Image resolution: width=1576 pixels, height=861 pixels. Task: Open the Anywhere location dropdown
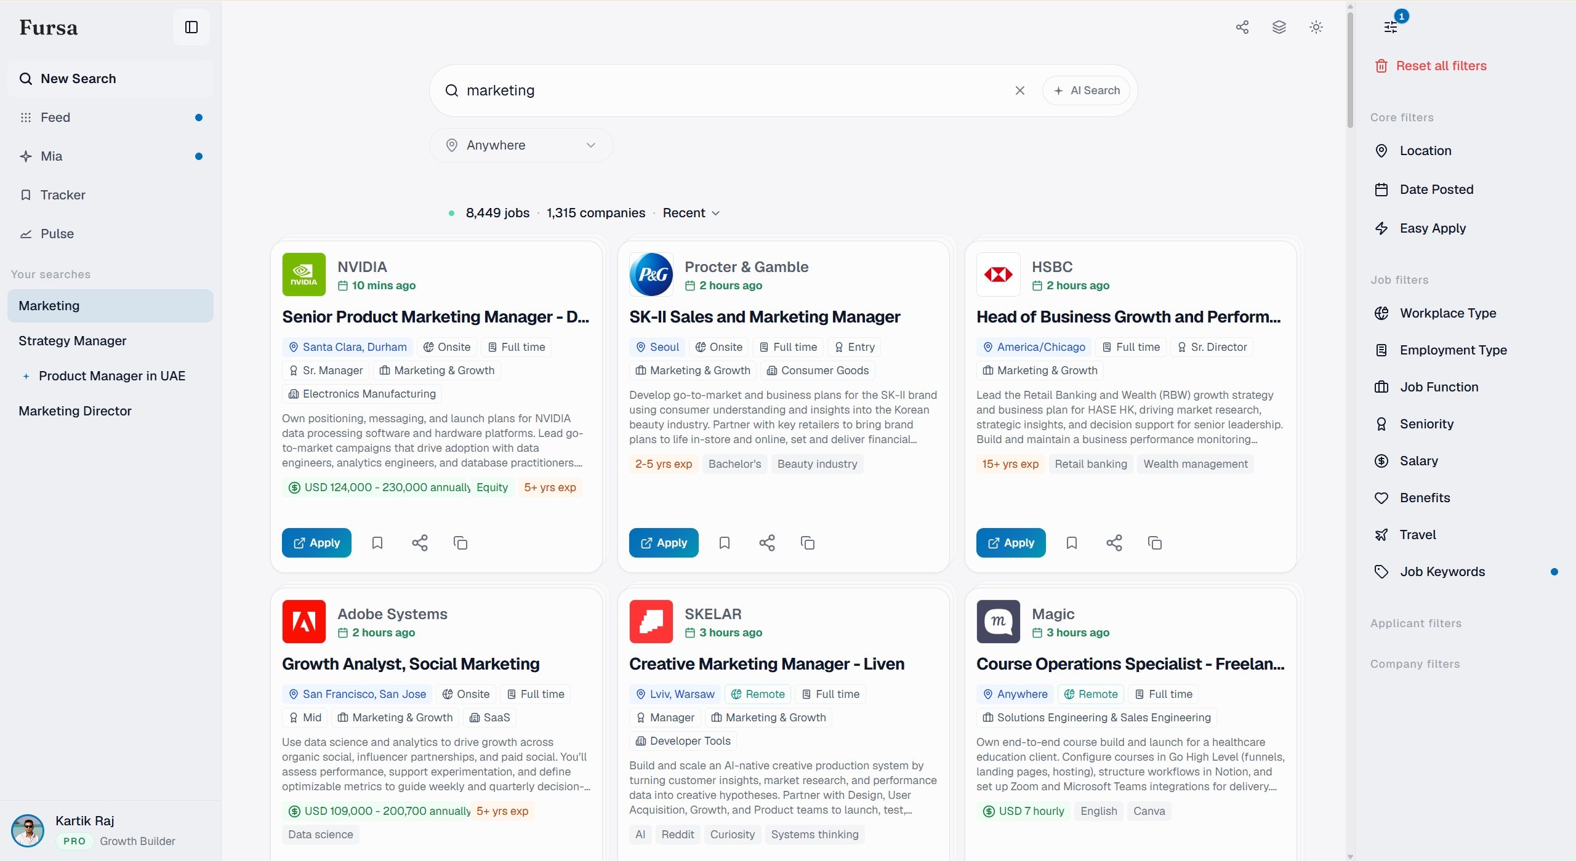(x=521, y=145)
